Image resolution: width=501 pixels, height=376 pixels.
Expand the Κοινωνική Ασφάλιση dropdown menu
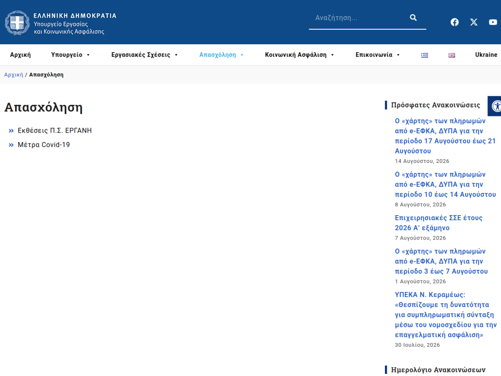[299, 55]
